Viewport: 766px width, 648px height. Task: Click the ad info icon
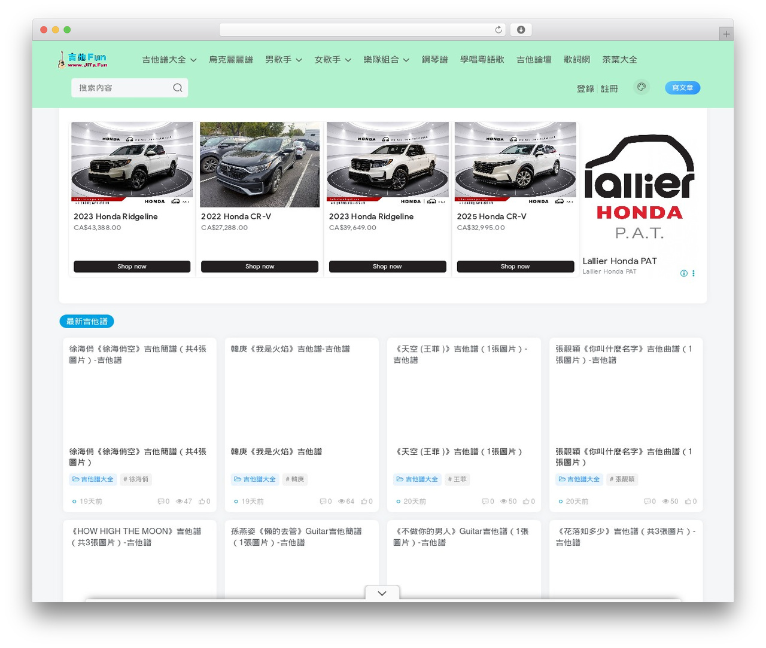683,273
